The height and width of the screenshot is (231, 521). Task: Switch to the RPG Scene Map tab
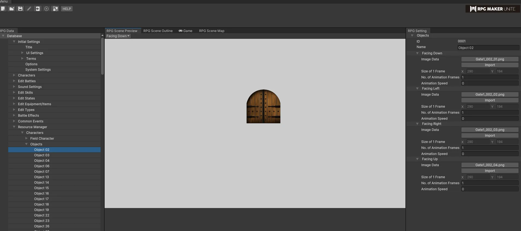(x=211, y=31)
